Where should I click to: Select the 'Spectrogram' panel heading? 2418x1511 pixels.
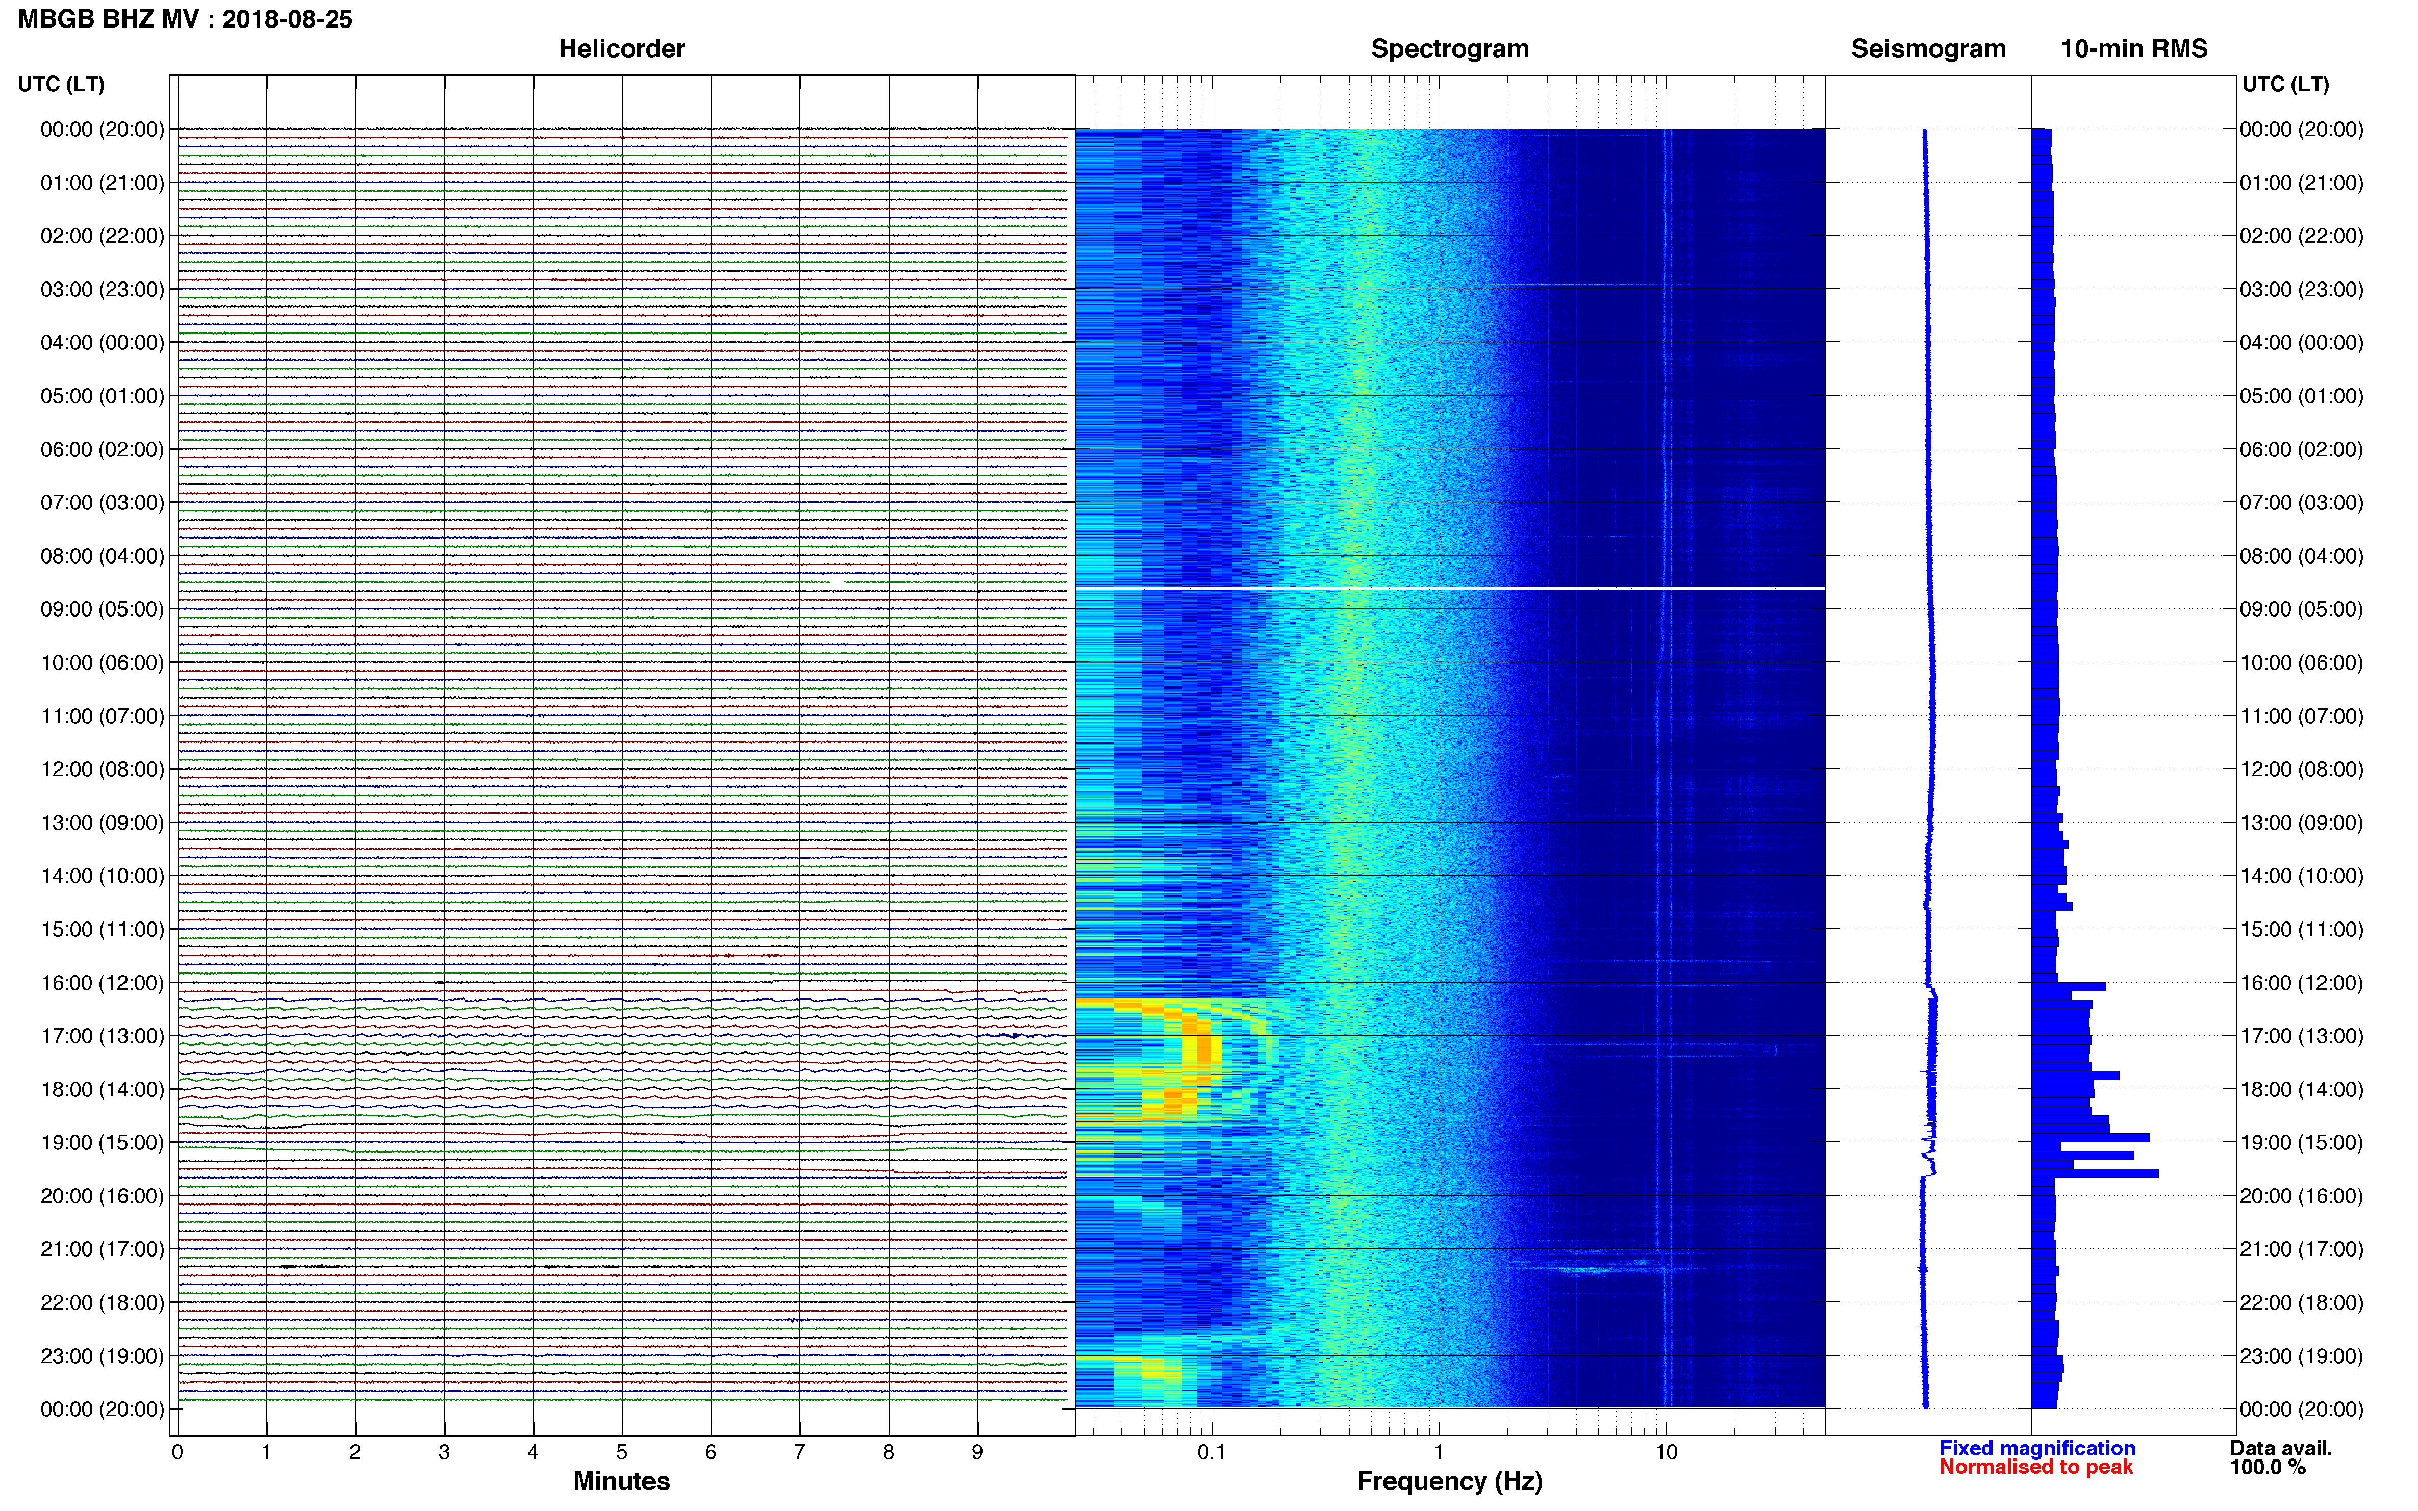click(1449, 48)
